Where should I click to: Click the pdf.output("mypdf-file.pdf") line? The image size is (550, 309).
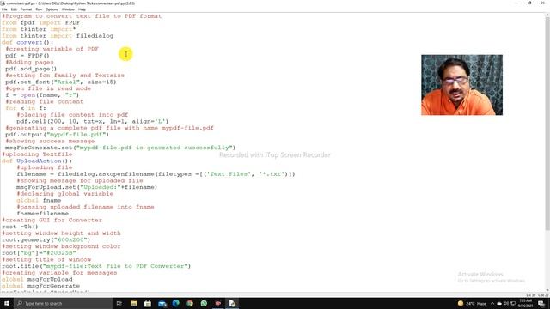point(57,135)
